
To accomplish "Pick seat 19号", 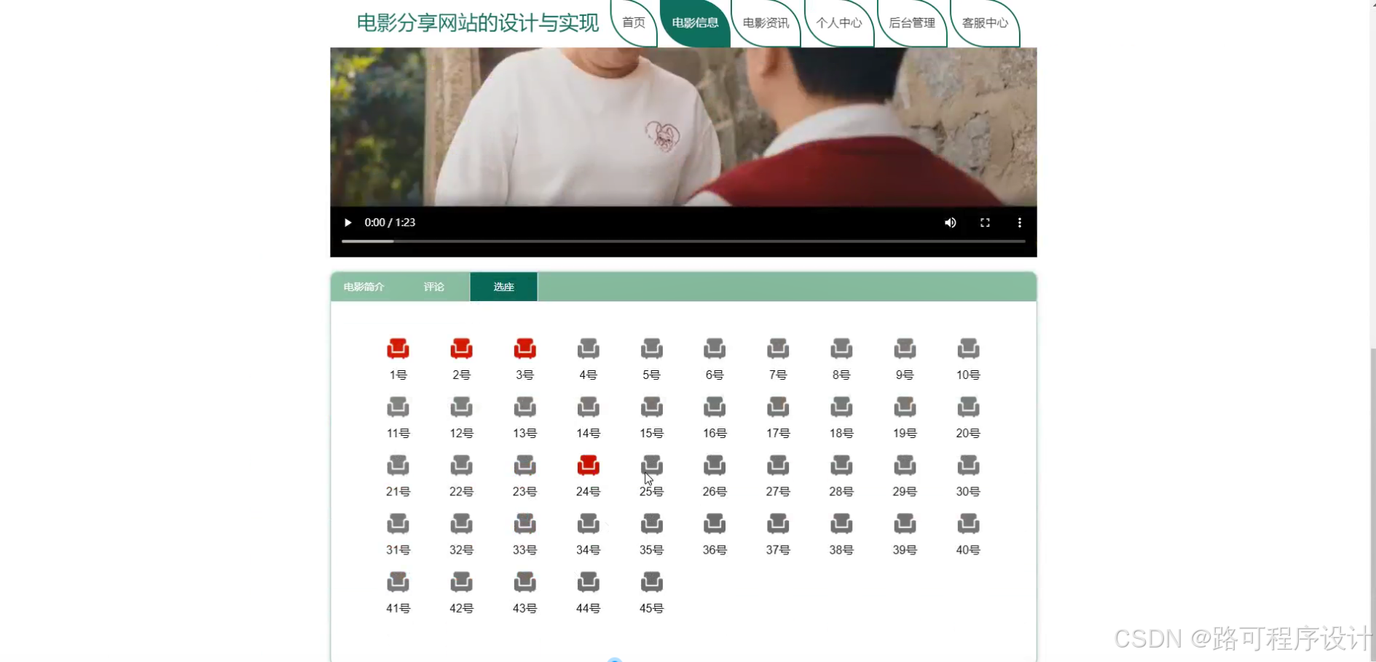I will [x=905, y=407].
